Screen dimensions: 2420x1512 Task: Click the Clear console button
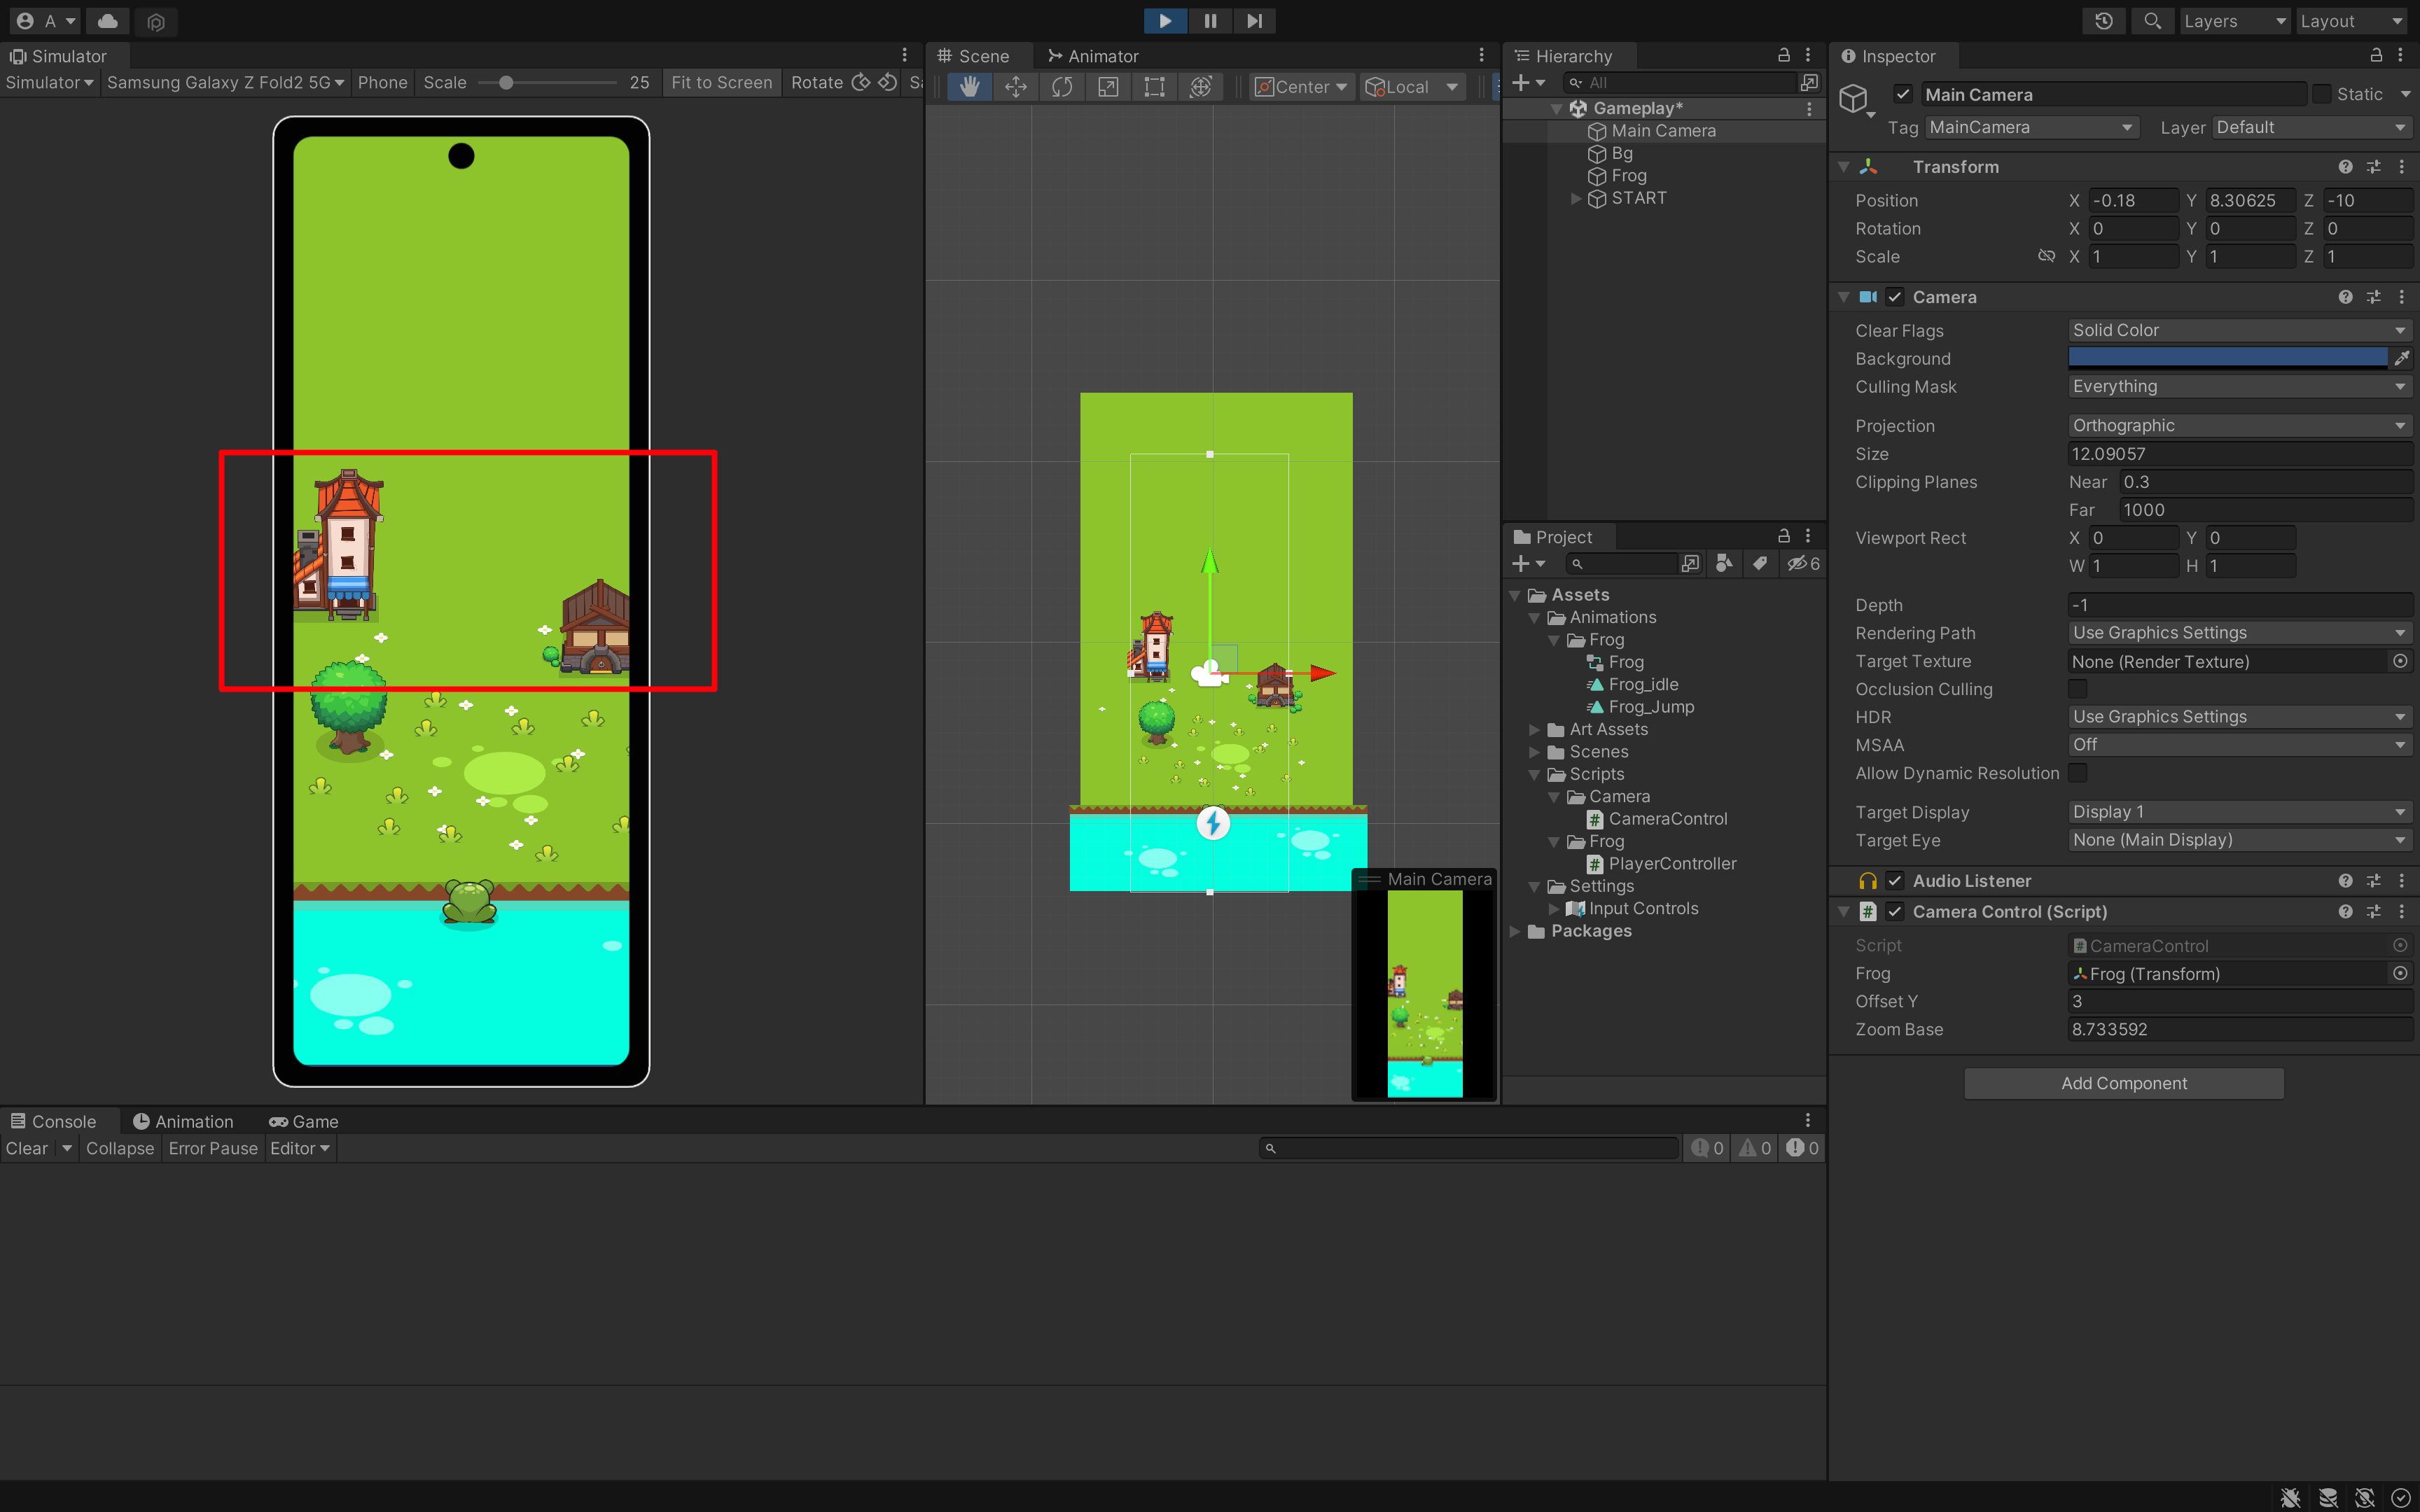coord(27,1148)
